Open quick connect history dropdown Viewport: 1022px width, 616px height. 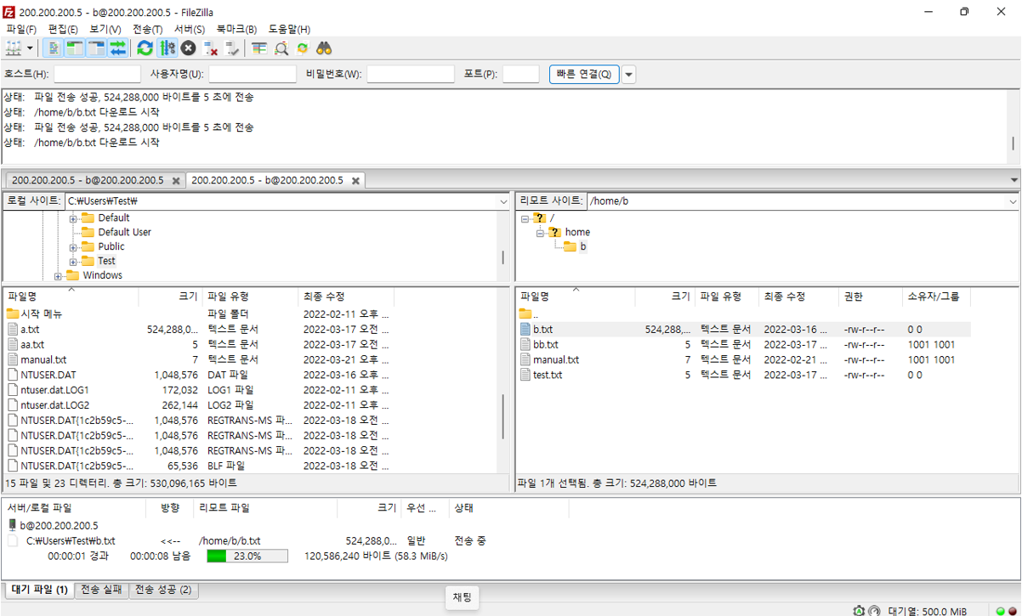[x=629, y=74]
